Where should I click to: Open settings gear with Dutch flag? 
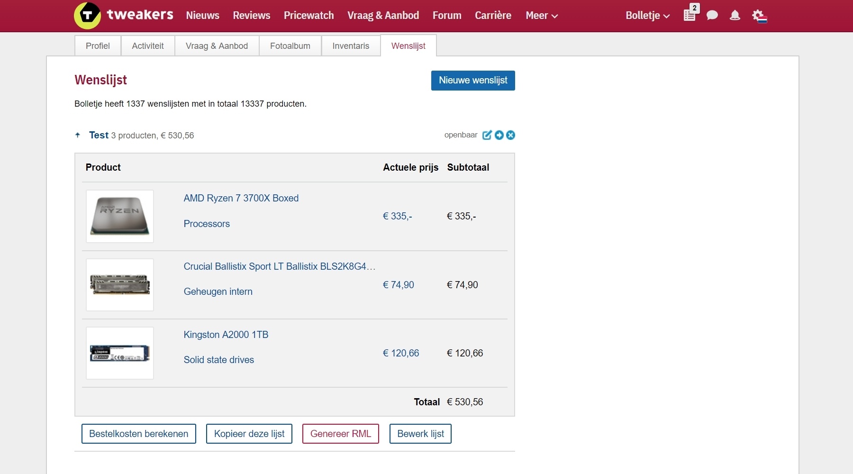[x=759, y=16]
